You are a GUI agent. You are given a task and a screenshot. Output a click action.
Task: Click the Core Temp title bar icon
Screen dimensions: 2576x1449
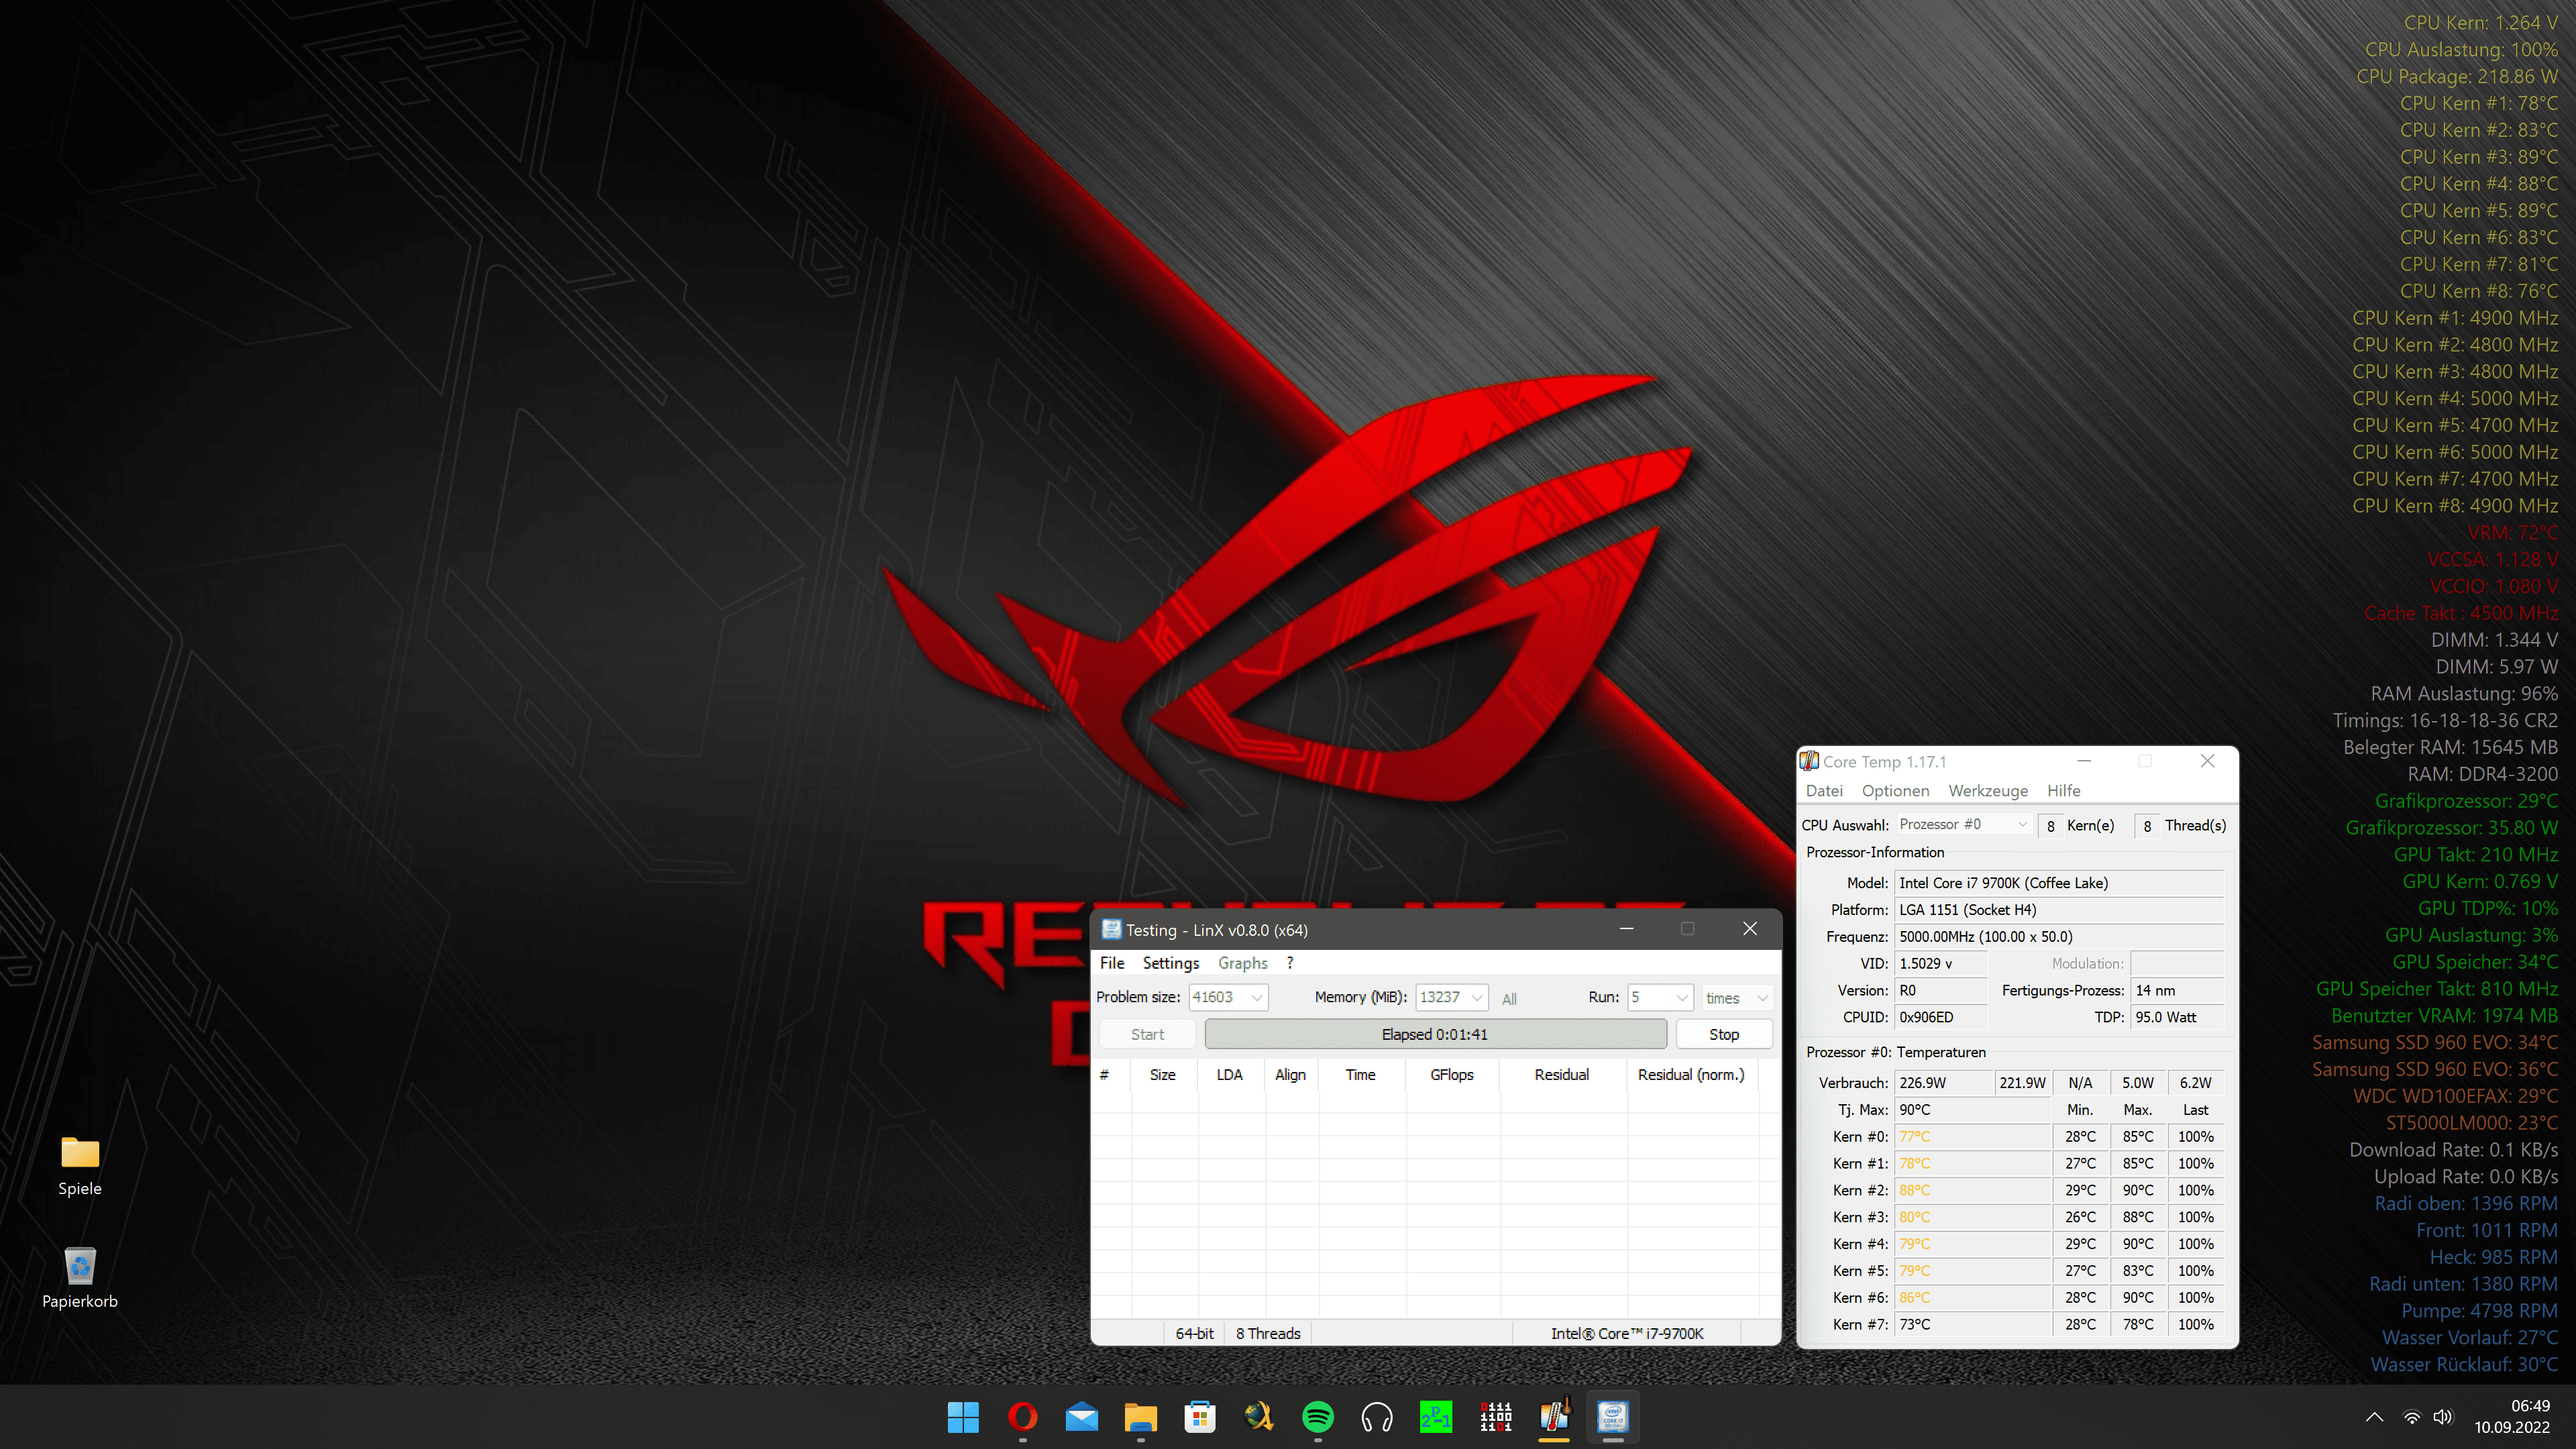[1809, 761]
